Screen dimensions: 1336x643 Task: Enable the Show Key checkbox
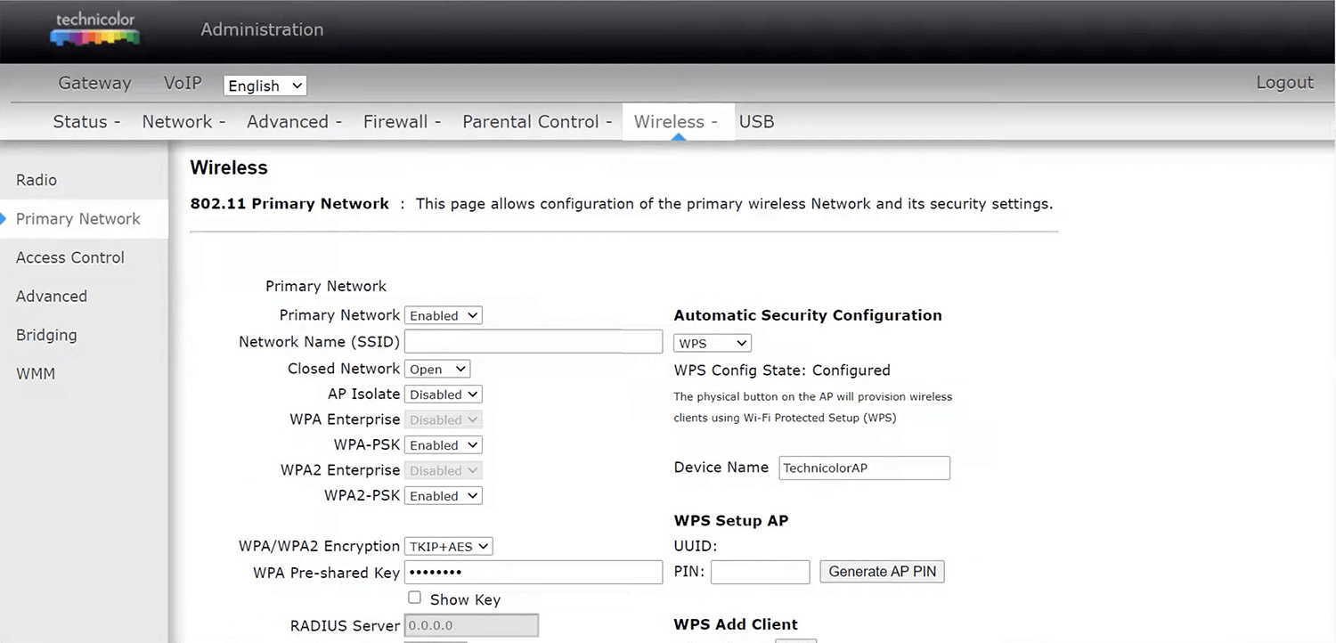pyautogui.click(x=414, y=598)
